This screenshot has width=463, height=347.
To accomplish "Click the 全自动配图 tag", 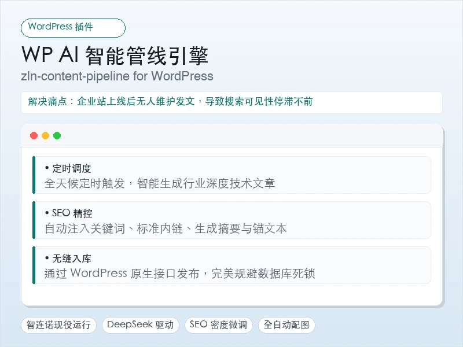I will [286, 325].
